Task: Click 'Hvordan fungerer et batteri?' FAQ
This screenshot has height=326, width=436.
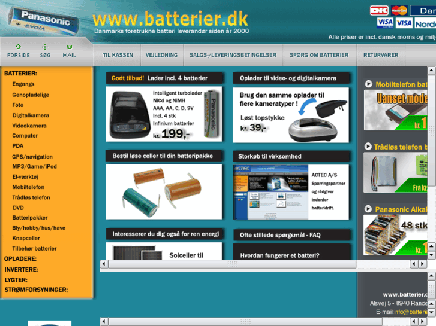Action: coord(279,255)
